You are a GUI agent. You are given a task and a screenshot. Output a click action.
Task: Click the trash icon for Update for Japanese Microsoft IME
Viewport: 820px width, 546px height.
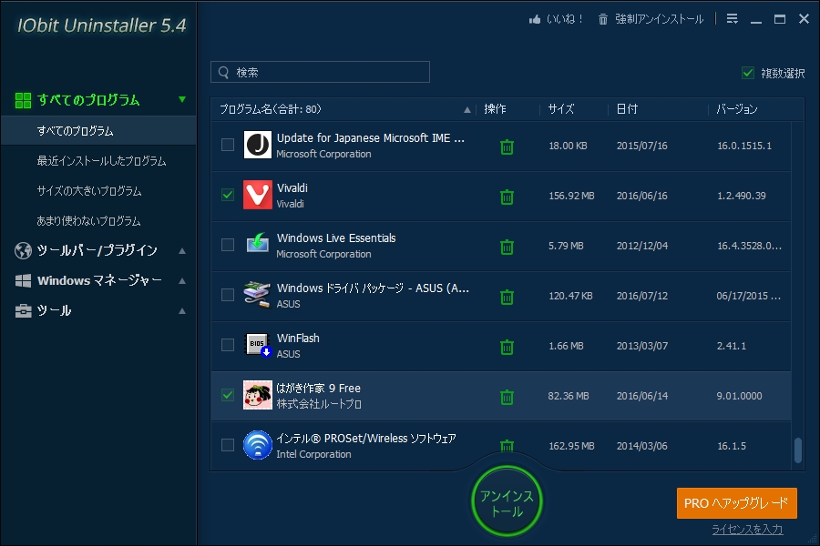507,147
